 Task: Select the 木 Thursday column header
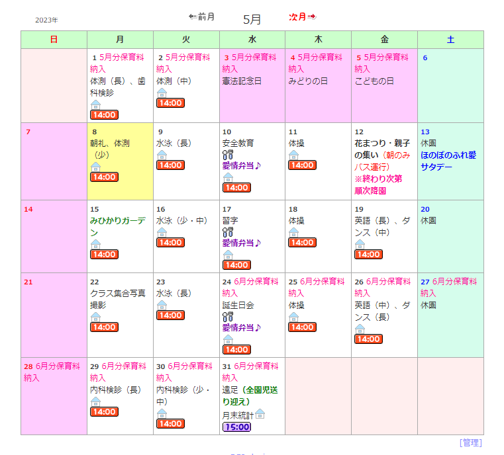click(x=318, y=40)
